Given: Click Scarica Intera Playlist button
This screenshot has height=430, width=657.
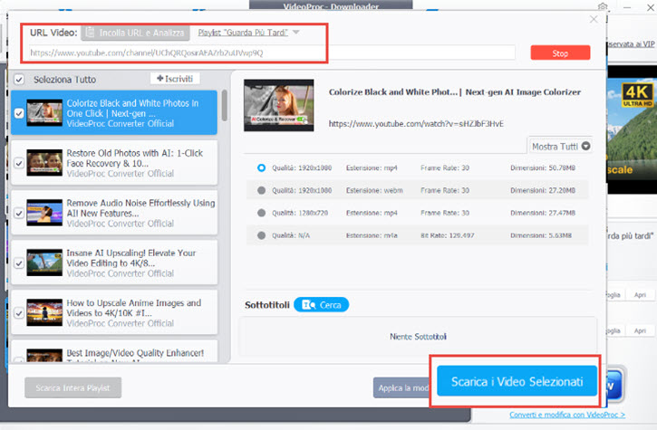Looking at the screenshot, I should tap(72, 387).
